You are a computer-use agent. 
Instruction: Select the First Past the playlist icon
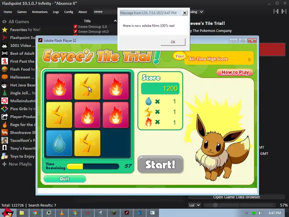(x=5, y=61)
